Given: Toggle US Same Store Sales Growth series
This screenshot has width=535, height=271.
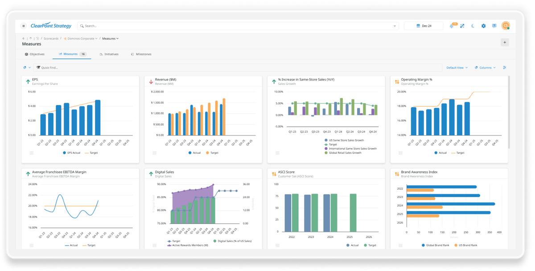Looking at the screenshot, I should click(343, 140).
